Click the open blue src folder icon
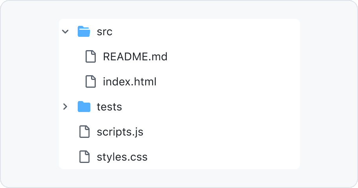The image size is (358, 188). [84, 31]
